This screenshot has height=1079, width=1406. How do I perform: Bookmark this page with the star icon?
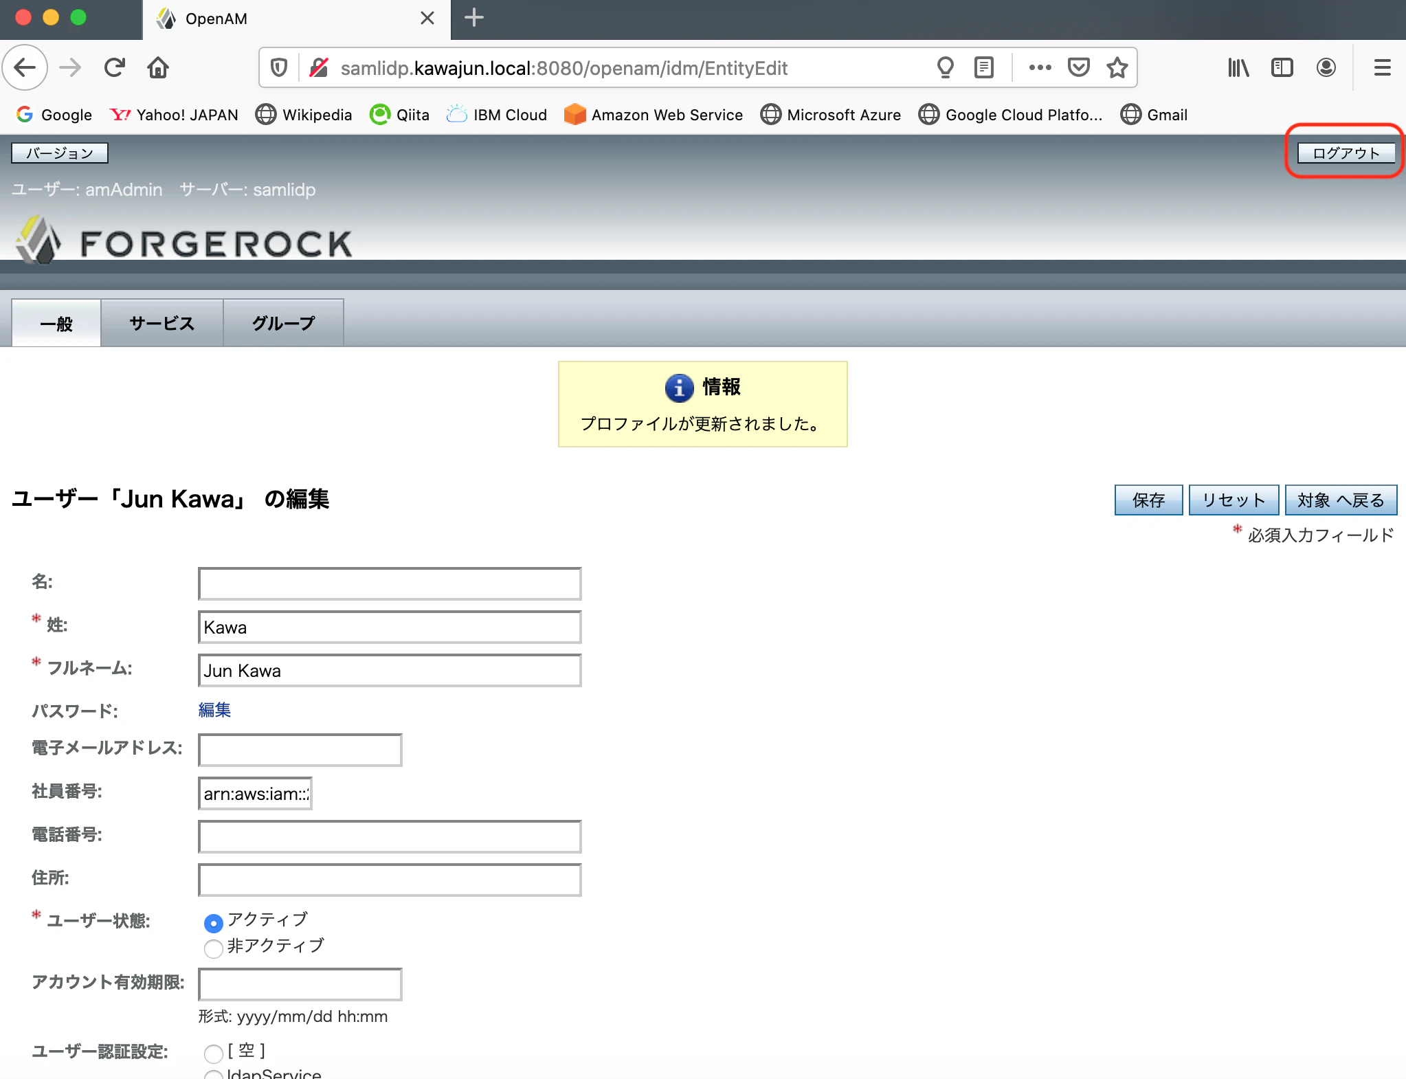[1117, 67]
